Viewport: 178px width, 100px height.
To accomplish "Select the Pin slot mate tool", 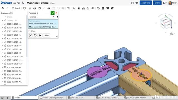I will (53, 8).
